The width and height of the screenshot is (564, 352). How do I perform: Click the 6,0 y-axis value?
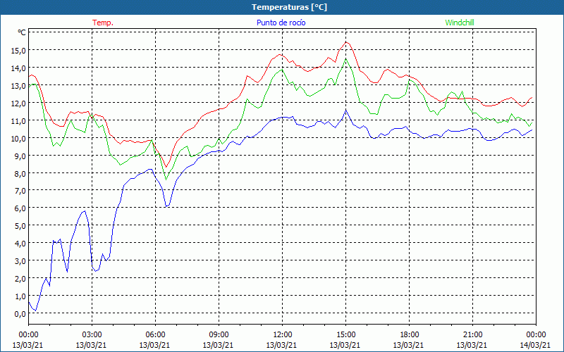click(x=20, y=208)
